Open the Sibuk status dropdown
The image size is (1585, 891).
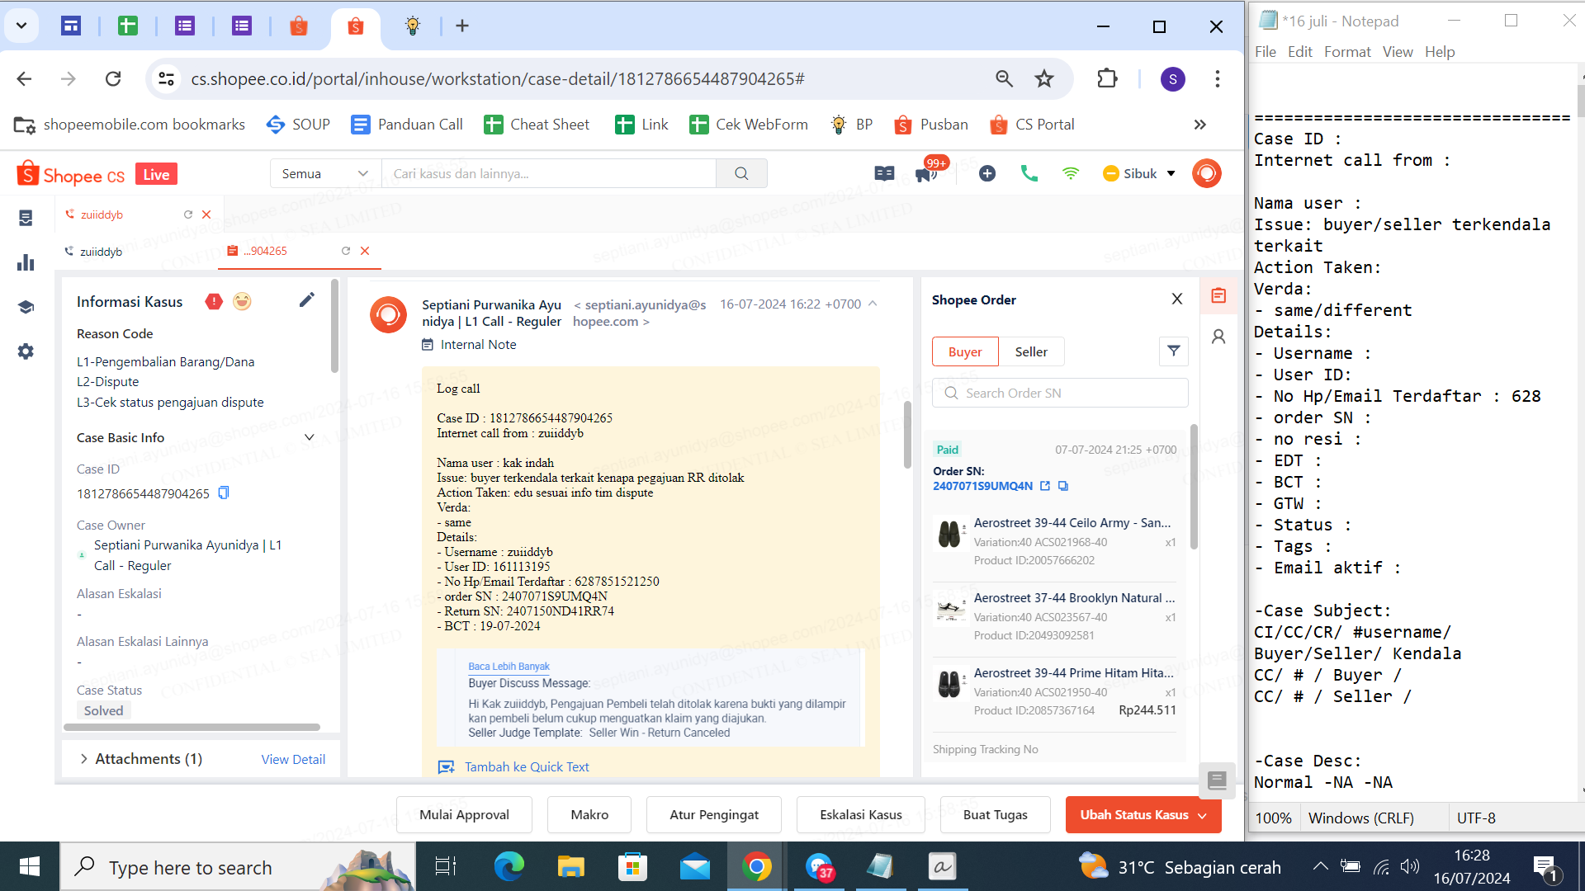click(x=1139, y=173)
